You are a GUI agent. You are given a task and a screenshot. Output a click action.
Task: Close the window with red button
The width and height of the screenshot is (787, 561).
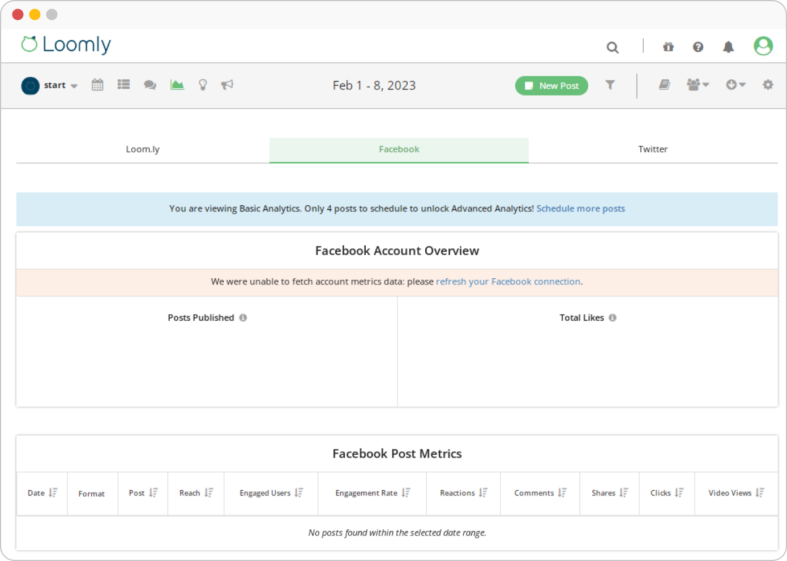point(18,15)
